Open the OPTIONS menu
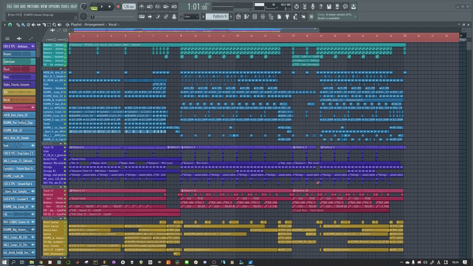The height and width of the screenshot is (266, 473). (55, 6)
